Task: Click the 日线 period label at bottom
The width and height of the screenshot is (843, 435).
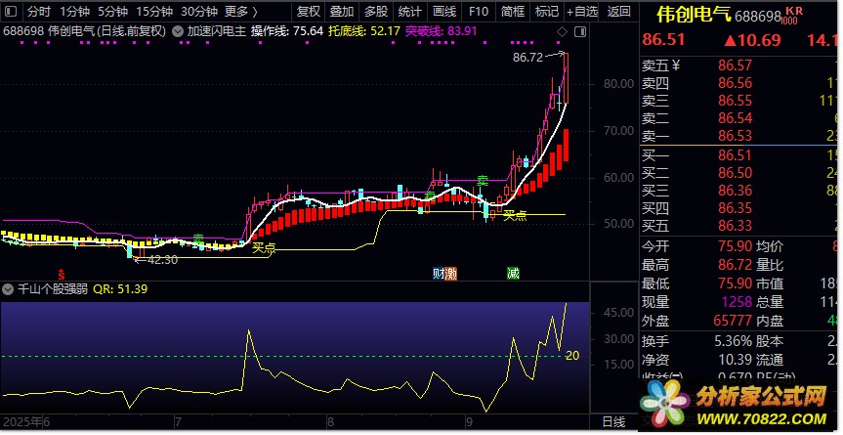Action: pos(612,421)
